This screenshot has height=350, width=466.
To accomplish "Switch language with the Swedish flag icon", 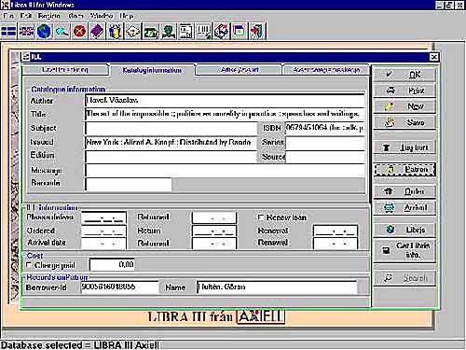I will click(8, 32).
